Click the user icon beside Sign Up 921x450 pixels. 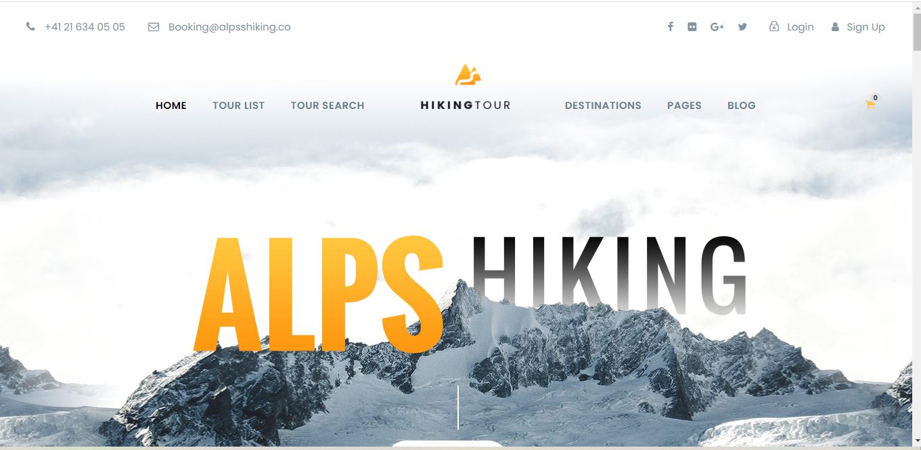click(x=835, y=27)
